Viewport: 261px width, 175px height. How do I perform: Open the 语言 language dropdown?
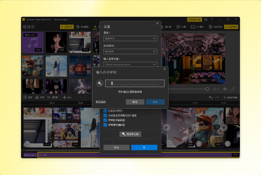[x=130, y=38]
